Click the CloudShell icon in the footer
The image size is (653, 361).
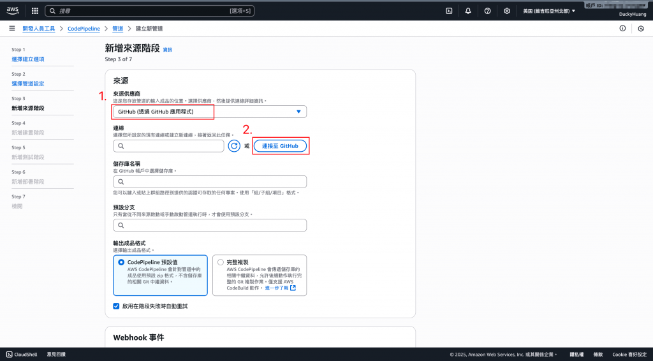[9, 355]
